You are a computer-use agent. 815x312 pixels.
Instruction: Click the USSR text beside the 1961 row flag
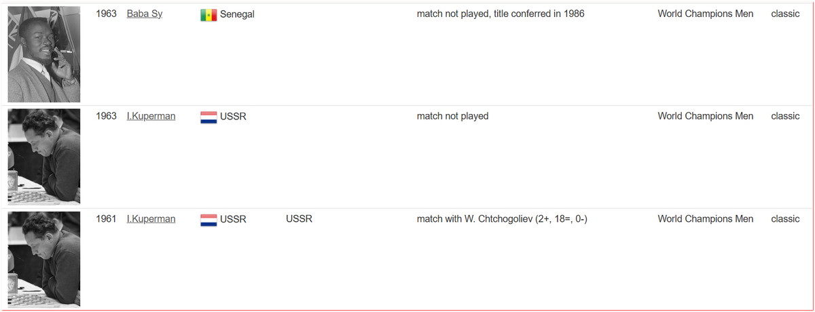tap(233, 218)
